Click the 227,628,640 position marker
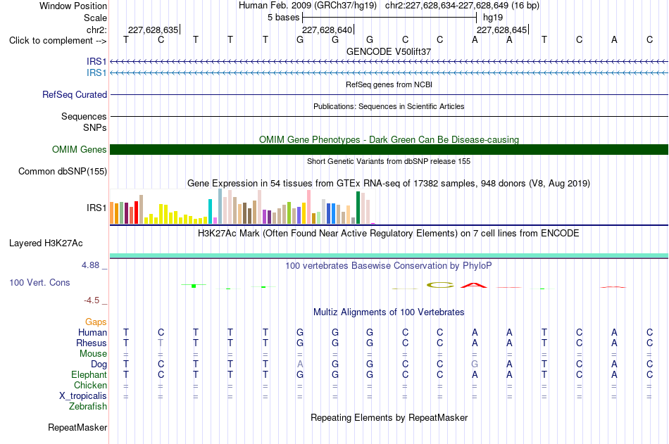669x444 pixels. coord(327,30)
